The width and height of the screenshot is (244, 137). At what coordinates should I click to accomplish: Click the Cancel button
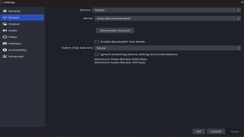click(x=216, y=132)
